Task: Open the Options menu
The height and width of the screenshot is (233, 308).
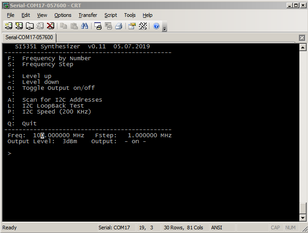Action: tap(63, 15)
